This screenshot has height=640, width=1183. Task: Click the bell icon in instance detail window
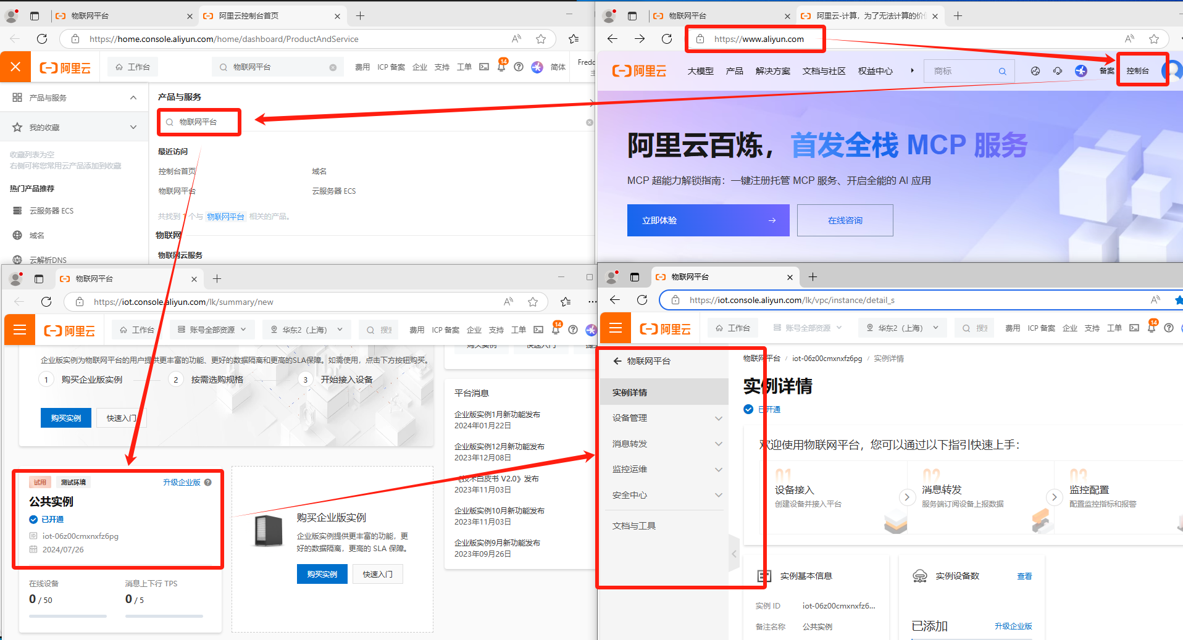tap(1152, 328)
